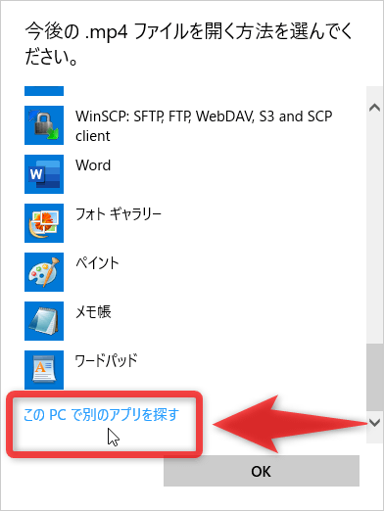Click the 'フォト ギャラリー' label text
The width and height of the screenshot is (384, 511).
[119, 214]
